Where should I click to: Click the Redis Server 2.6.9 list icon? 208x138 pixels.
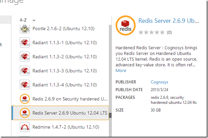point(25,113)
